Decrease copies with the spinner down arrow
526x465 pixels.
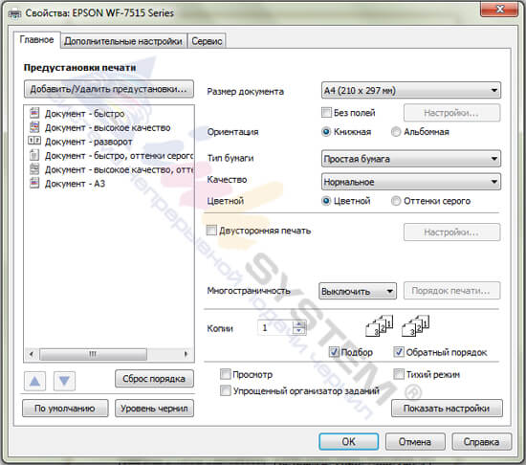tap(298, 331)
